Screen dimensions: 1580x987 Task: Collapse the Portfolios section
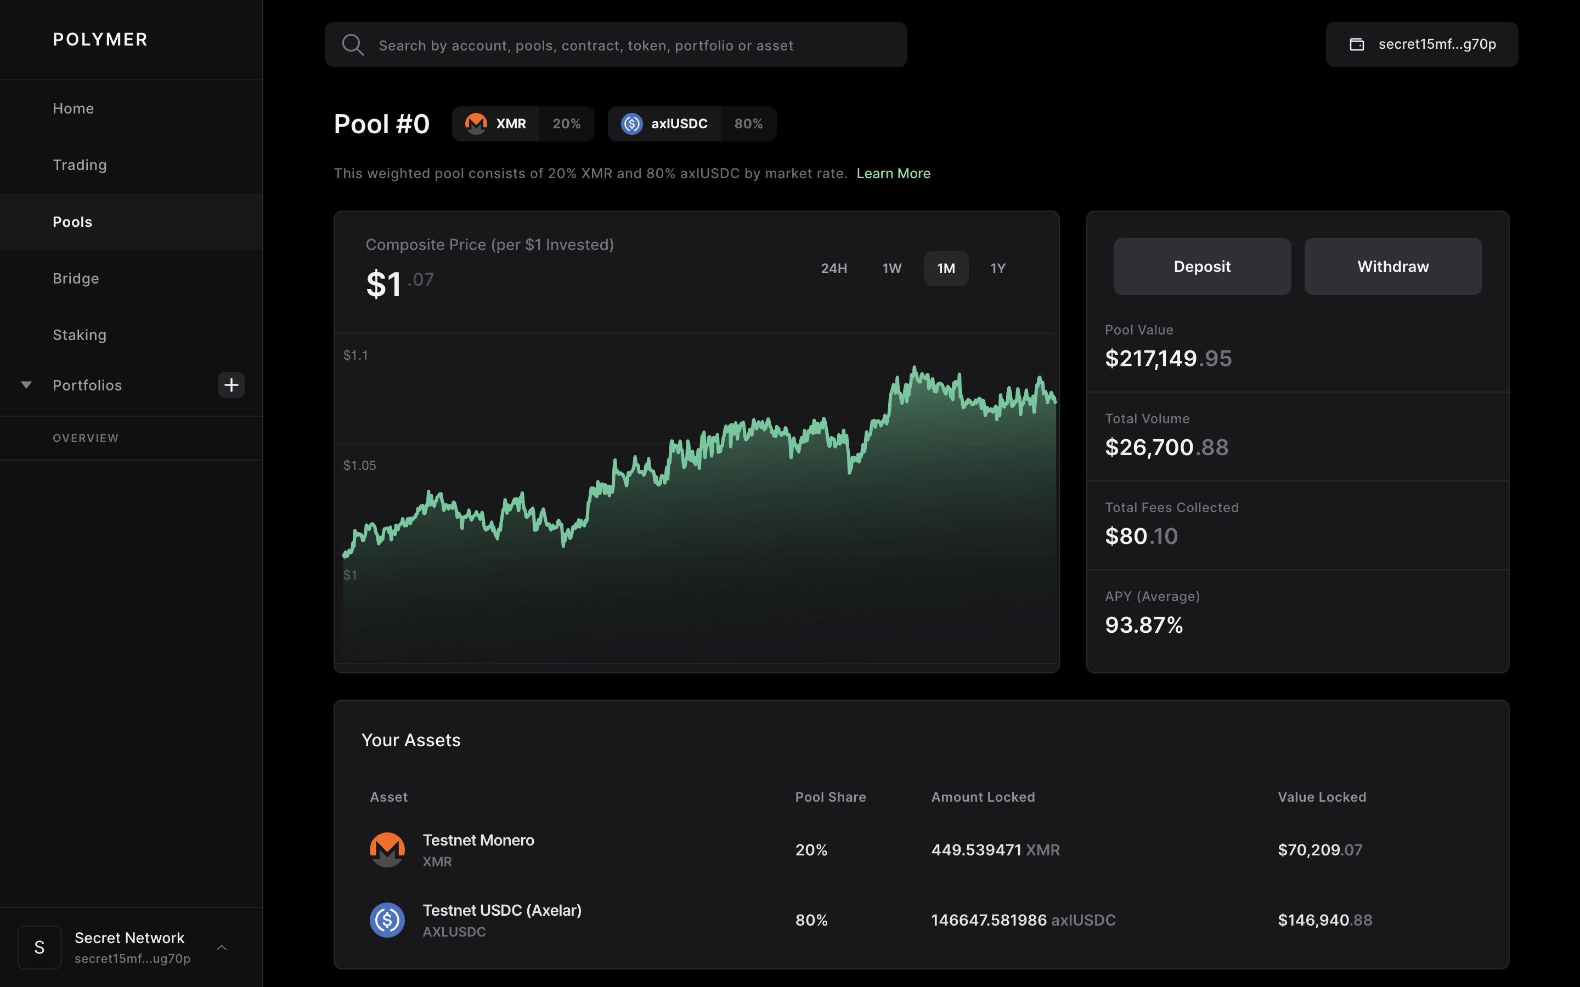25,384
